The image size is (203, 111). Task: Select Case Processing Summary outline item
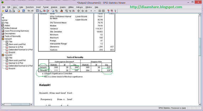click(17, 31)
